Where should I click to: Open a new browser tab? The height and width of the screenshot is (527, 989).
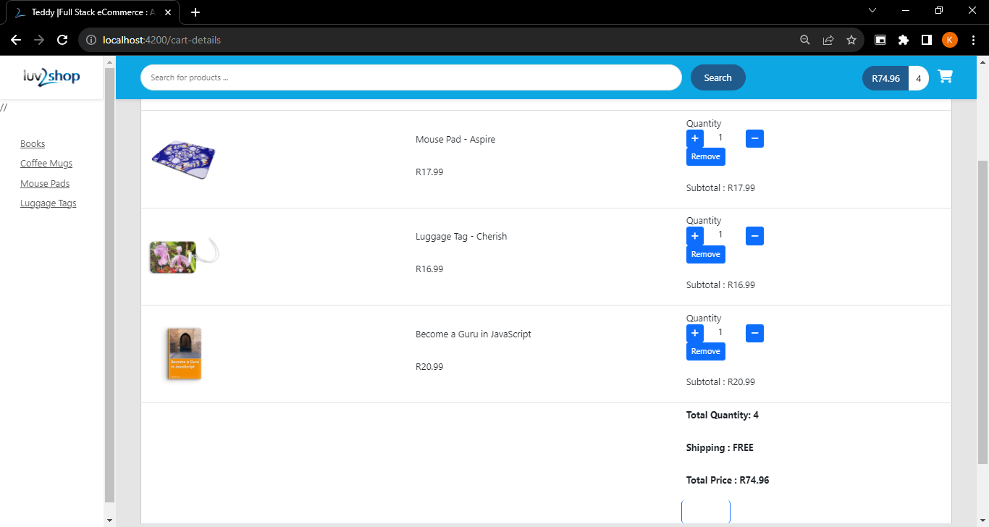point(195,12)
